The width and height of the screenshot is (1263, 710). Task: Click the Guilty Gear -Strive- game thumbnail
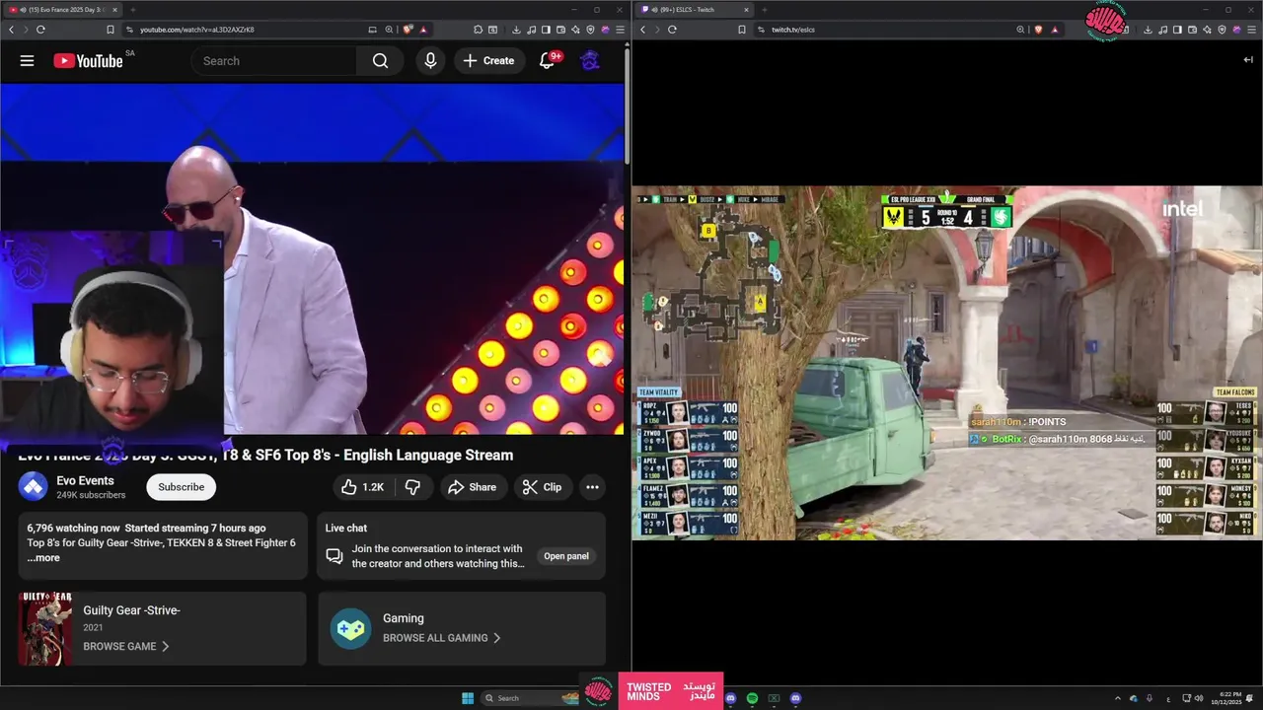[45, 629]
